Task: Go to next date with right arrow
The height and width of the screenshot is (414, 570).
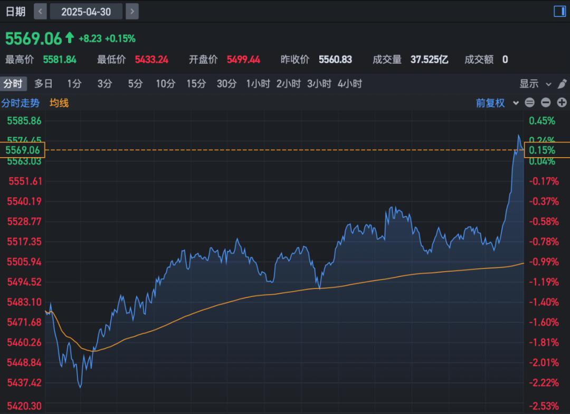Action: coord(131,11)
